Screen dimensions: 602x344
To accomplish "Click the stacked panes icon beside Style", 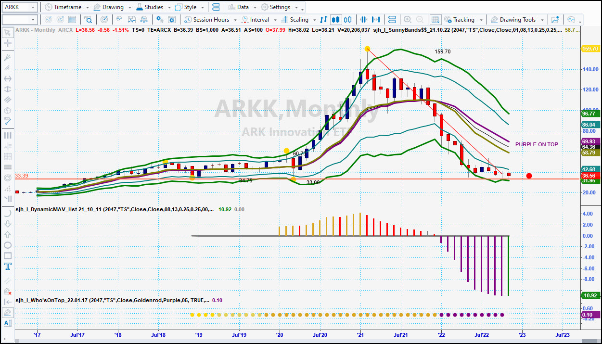I will click(x=215, y=7).
